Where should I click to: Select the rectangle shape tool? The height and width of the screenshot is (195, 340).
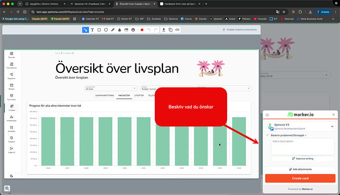(99, 30)
